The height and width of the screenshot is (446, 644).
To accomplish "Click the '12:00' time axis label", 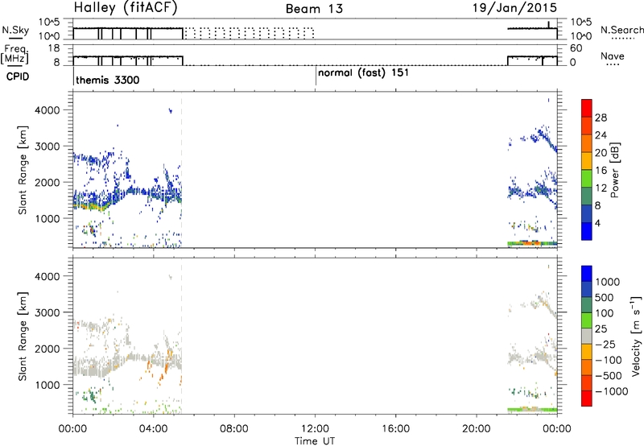I will [315, 429].
